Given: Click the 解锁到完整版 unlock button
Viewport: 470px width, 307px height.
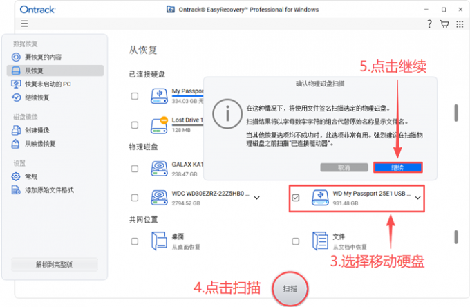Looking at the screenshot, I should (55, 264).
